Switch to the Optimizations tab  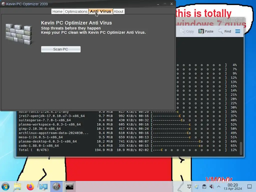76,11
